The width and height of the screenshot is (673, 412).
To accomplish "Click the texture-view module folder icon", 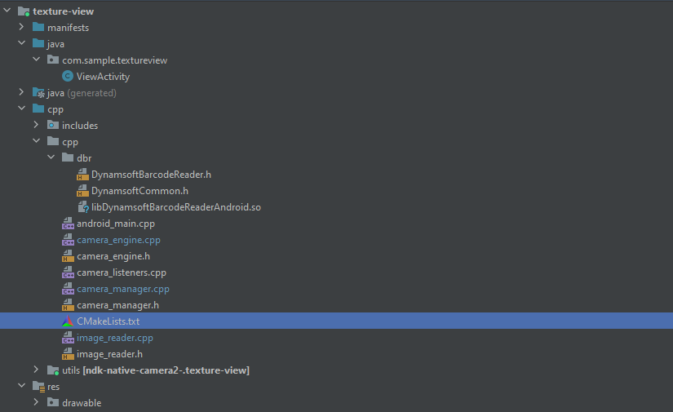I will 24,11.
